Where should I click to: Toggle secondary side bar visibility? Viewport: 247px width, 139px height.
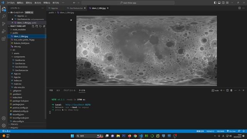223,3
